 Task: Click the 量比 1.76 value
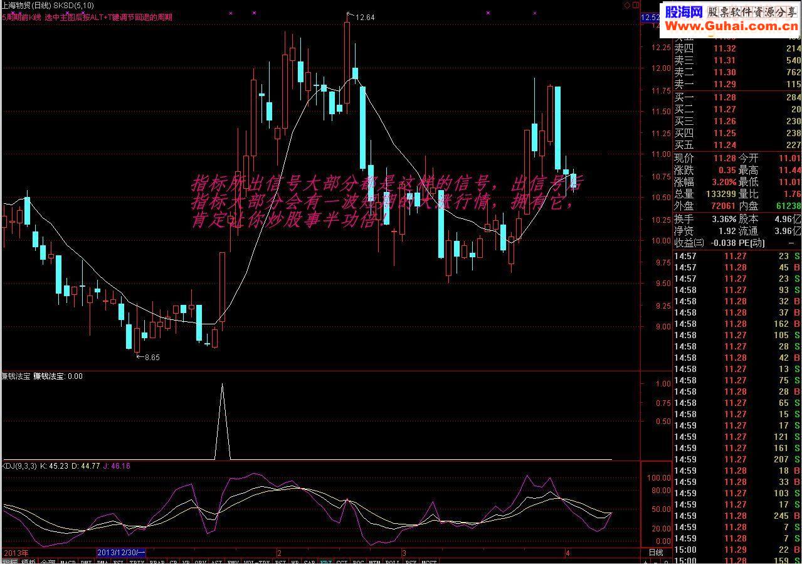(x=792, y=194)
